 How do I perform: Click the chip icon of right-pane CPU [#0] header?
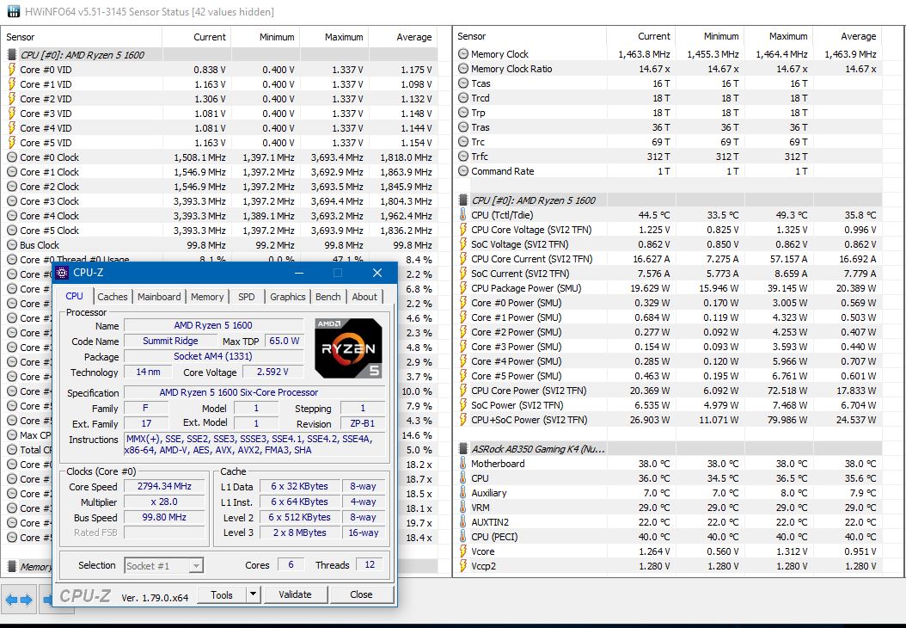pos(462,200)
